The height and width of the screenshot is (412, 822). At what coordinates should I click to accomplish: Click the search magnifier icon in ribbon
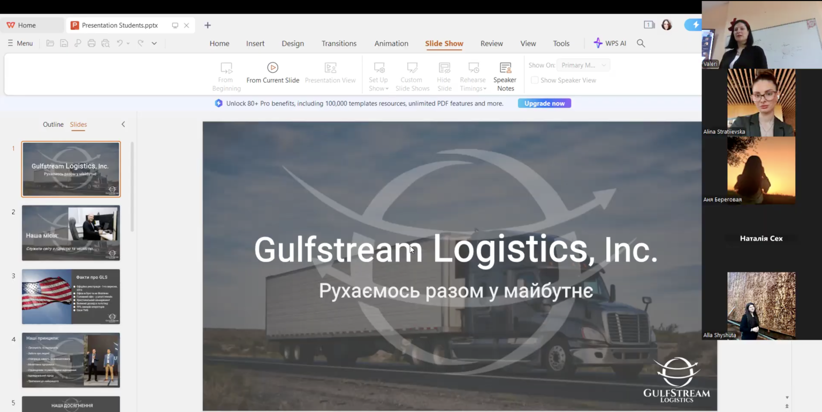coord(641,43)
